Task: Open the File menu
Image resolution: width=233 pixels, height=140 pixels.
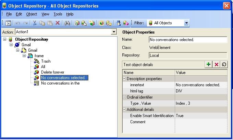Action: [x=9, y=14]
